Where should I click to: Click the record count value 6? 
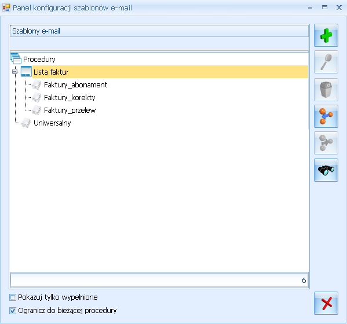[x=304, y=280]
